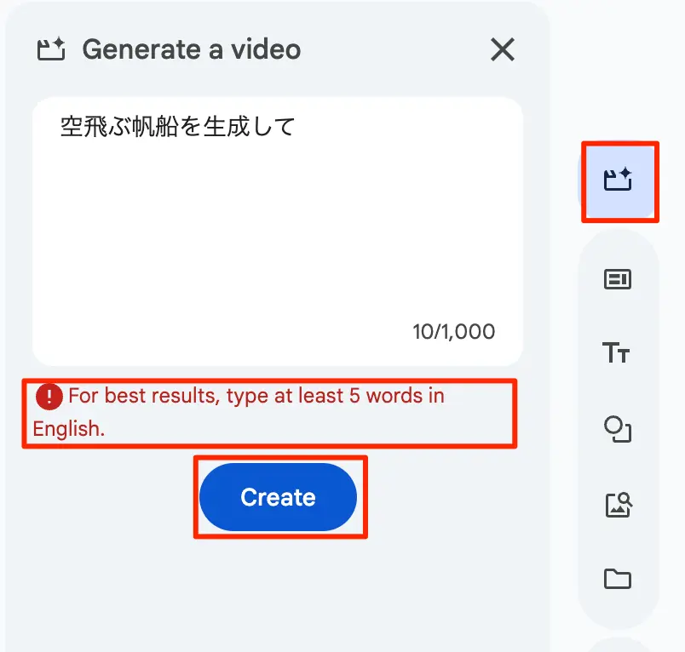This screenshot has height=652, width=685.
Task: Open the Shapes tool icon
Action: coord(618,430)
